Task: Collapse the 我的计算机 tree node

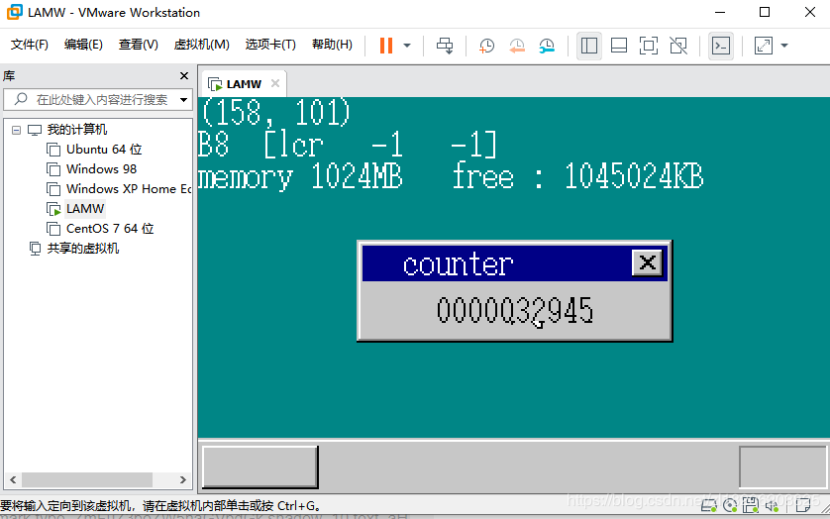Action: 17,130
